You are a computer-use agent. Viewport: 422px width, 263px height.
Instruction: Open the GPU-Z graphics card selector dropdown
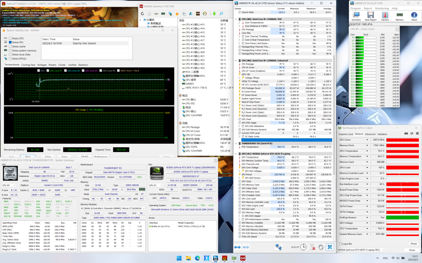pyautogui.click(x=361, y=250)
